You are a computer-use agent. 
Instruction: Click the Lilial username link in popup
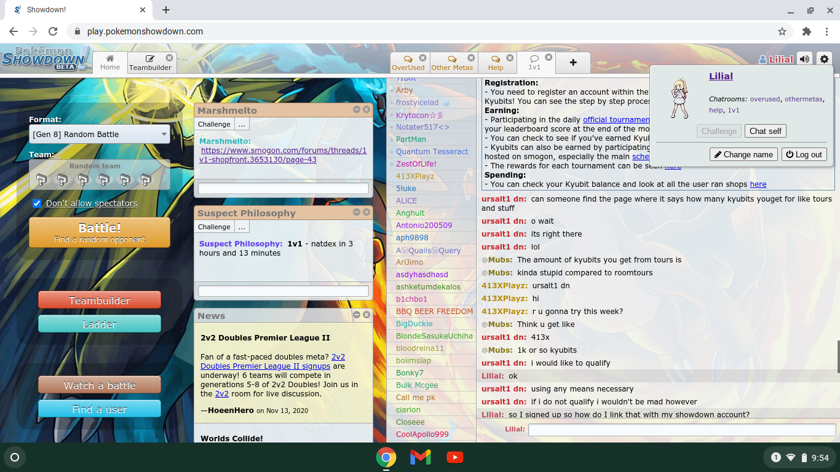coord(721,76)
